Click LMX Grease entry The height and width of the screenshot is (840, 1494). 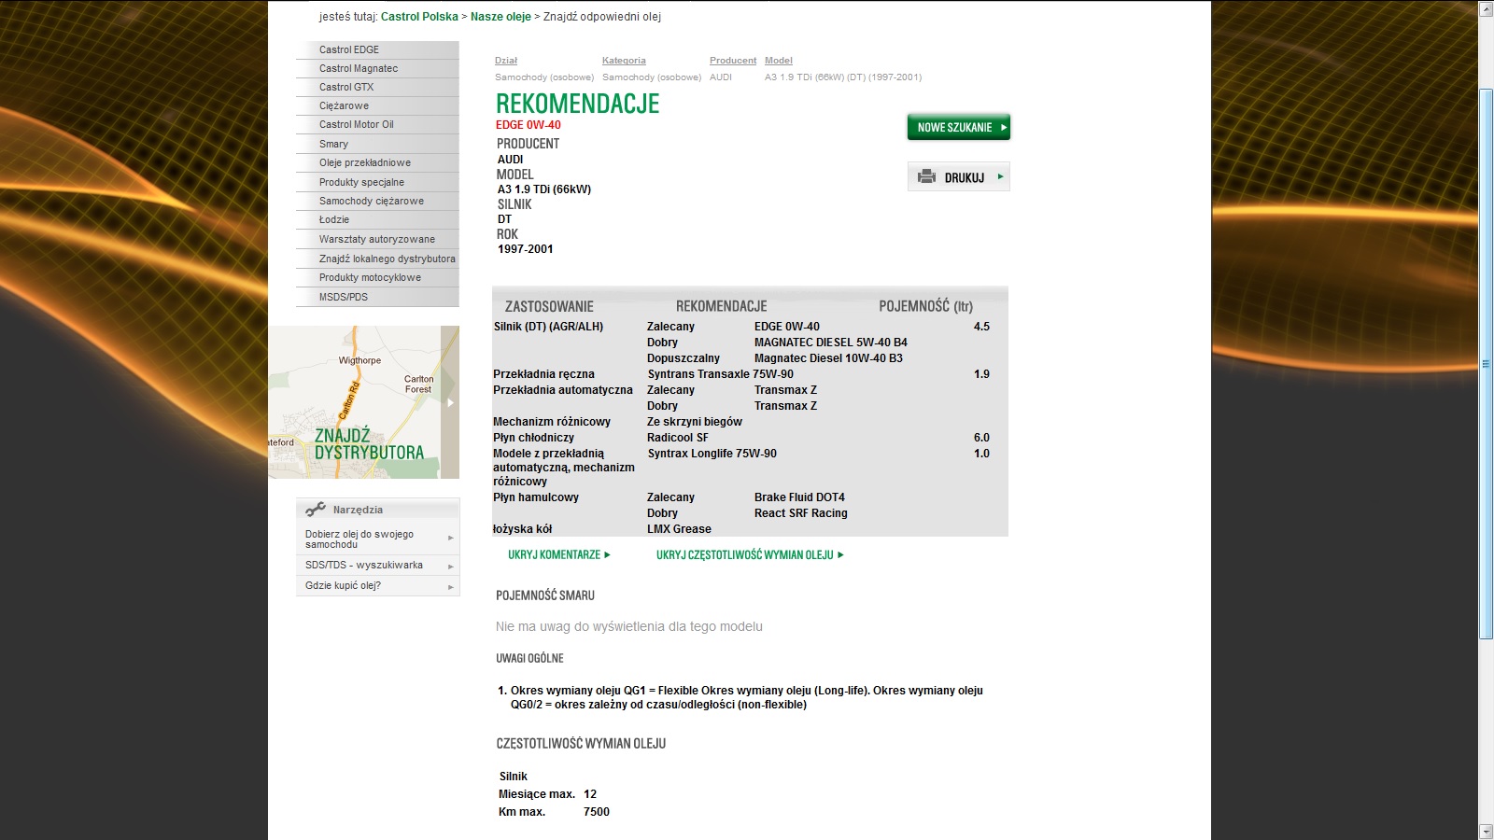pos(679,529)
